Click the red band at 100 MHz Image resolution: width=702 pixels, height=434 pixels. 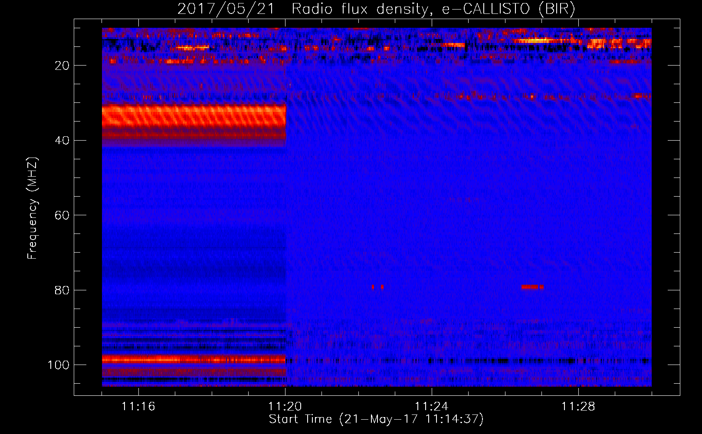[194, 359]
